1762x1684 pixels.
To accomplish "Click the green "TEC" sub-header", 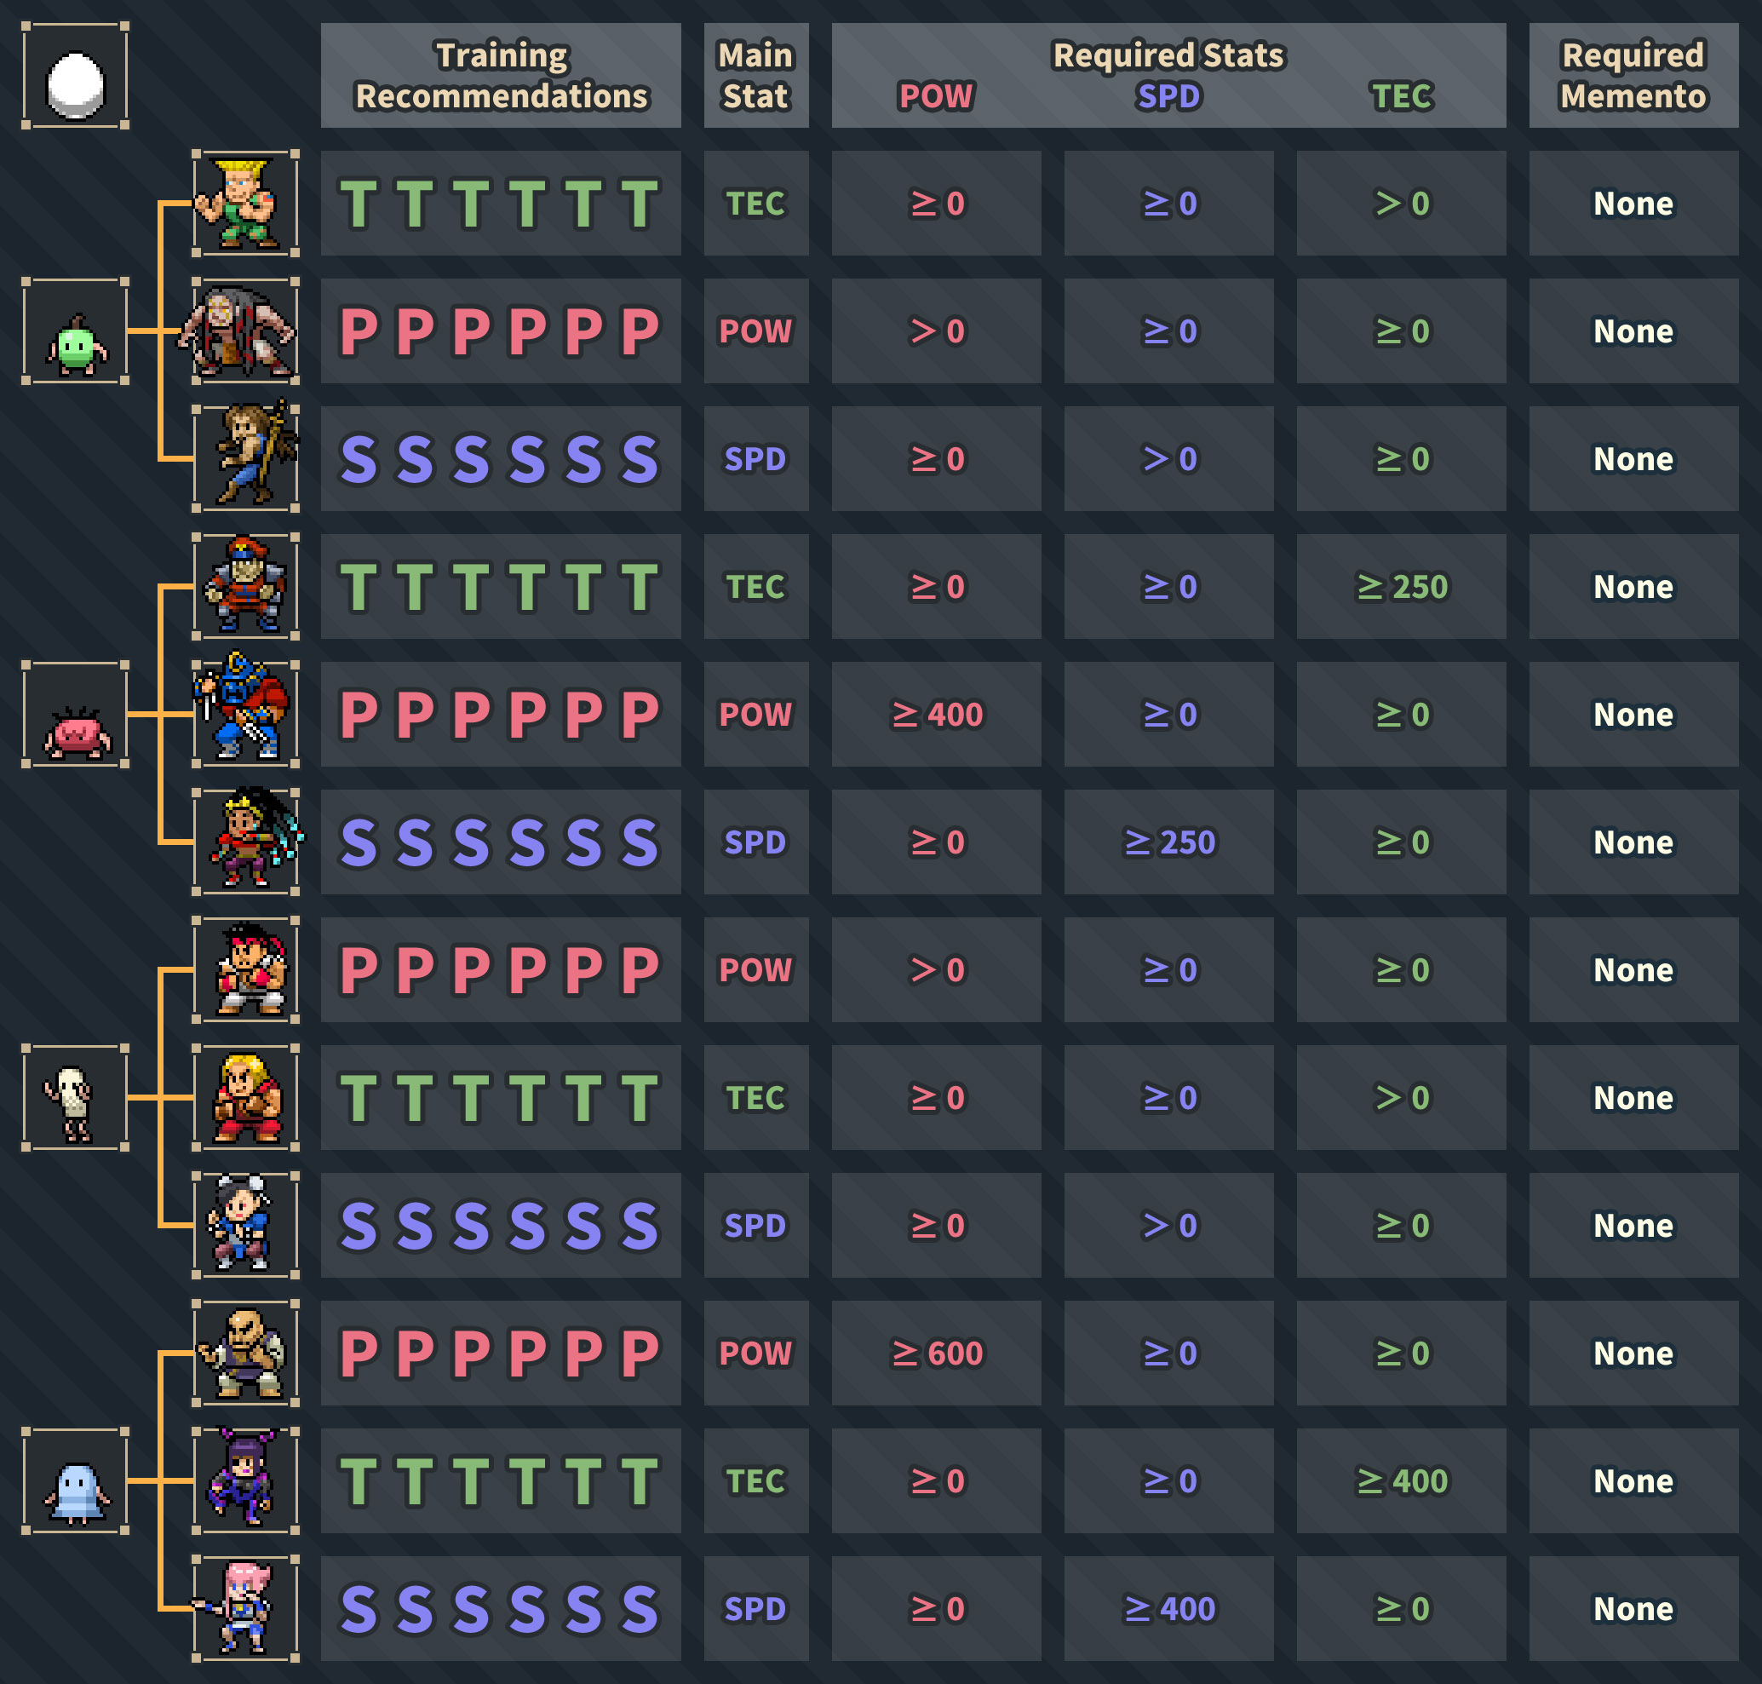I will coord(1402,96).
